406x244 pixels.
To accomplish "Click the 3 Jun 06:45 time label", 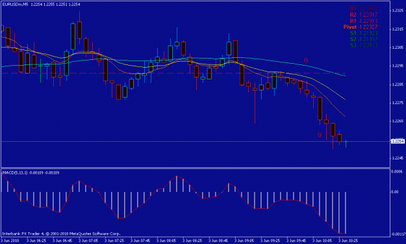I will tap(62, 241).
